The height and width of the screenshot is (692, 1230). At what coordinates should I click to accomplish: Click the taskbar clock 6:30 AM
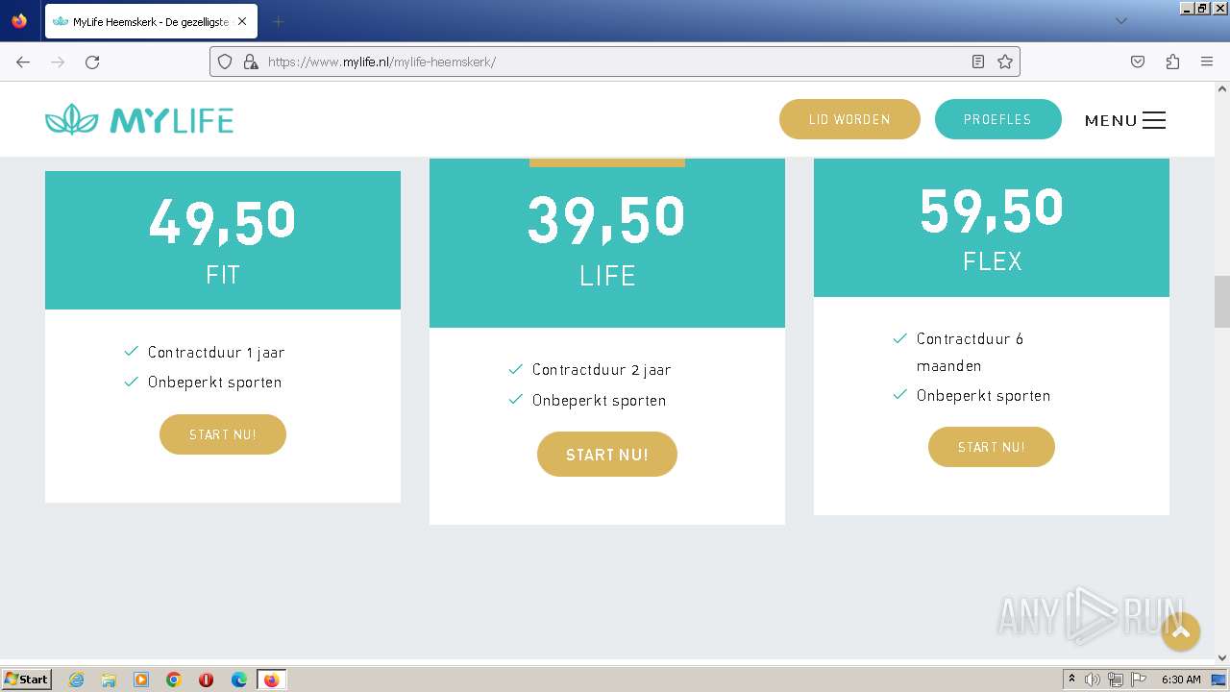[x=1181, y=680]
